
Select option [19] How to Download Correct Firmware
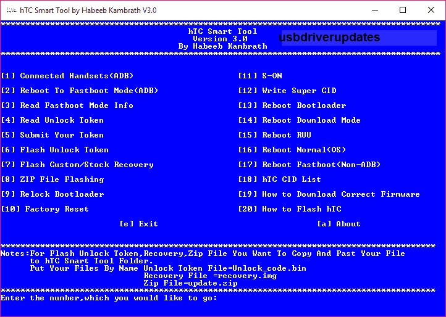[329, 194]
